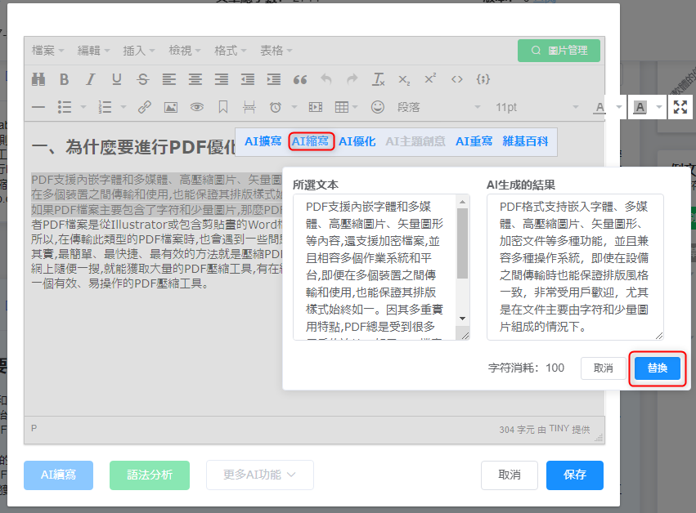Open source code view
This screenshot has width=696, height=513.
[456, 79]
